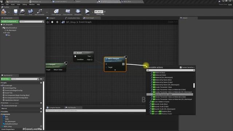233x131 pixels.
Task: Collapse the Variables section
Action: [x=1, y=112]
